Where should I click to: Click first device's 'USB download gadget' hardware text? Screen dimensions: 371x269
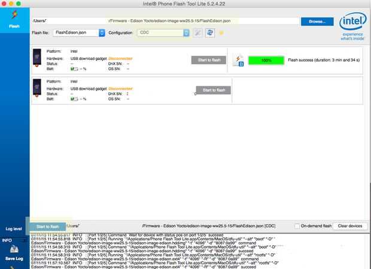pos(89,59)
